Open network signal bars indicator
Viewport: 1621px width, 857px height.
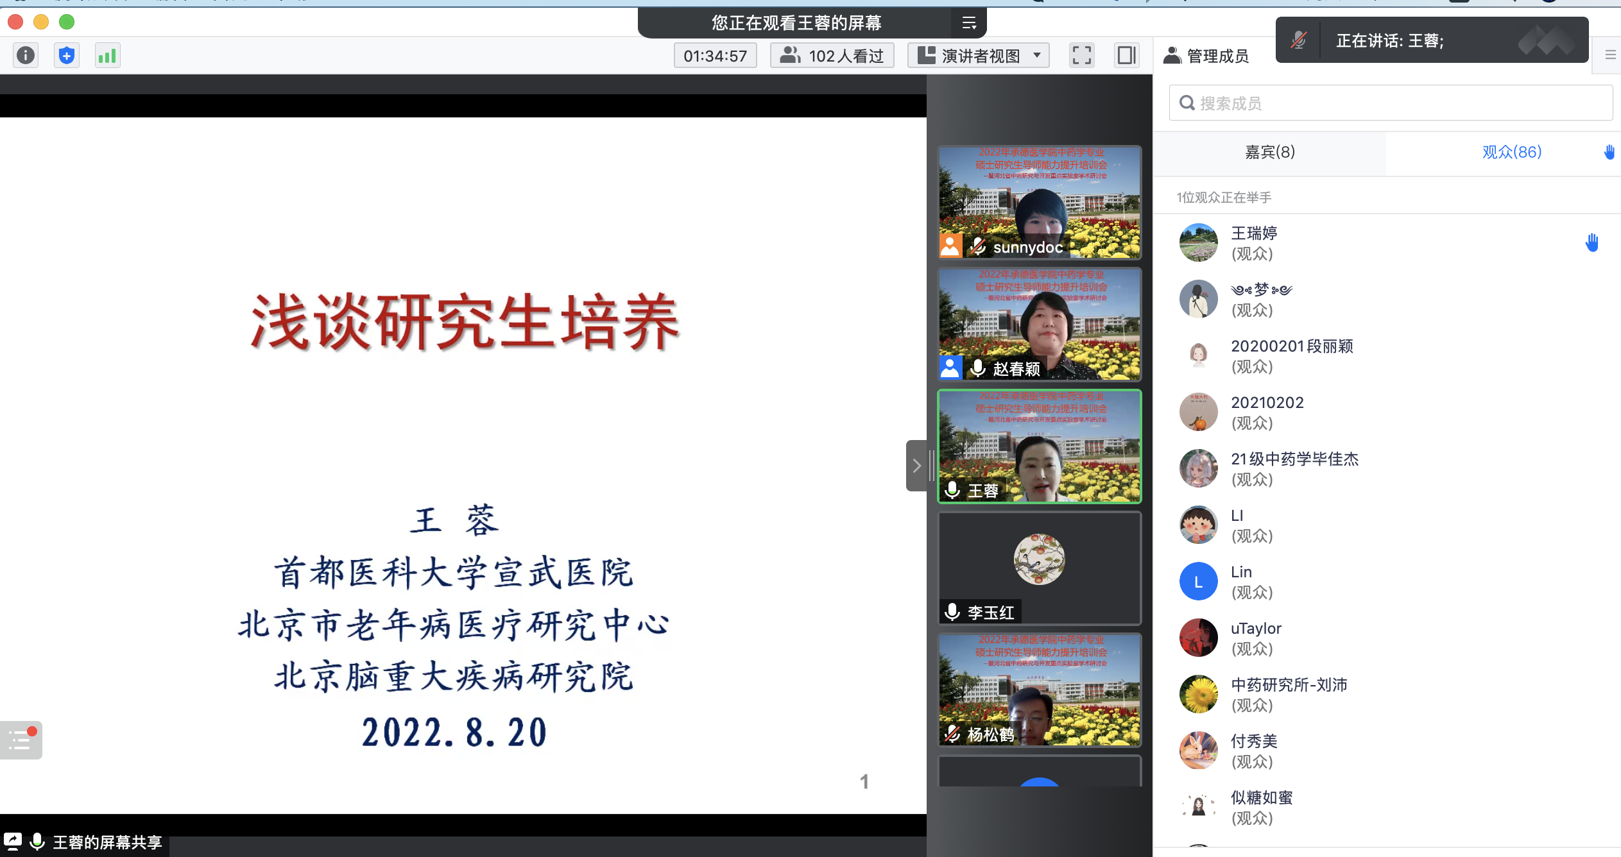coord(107,56)
